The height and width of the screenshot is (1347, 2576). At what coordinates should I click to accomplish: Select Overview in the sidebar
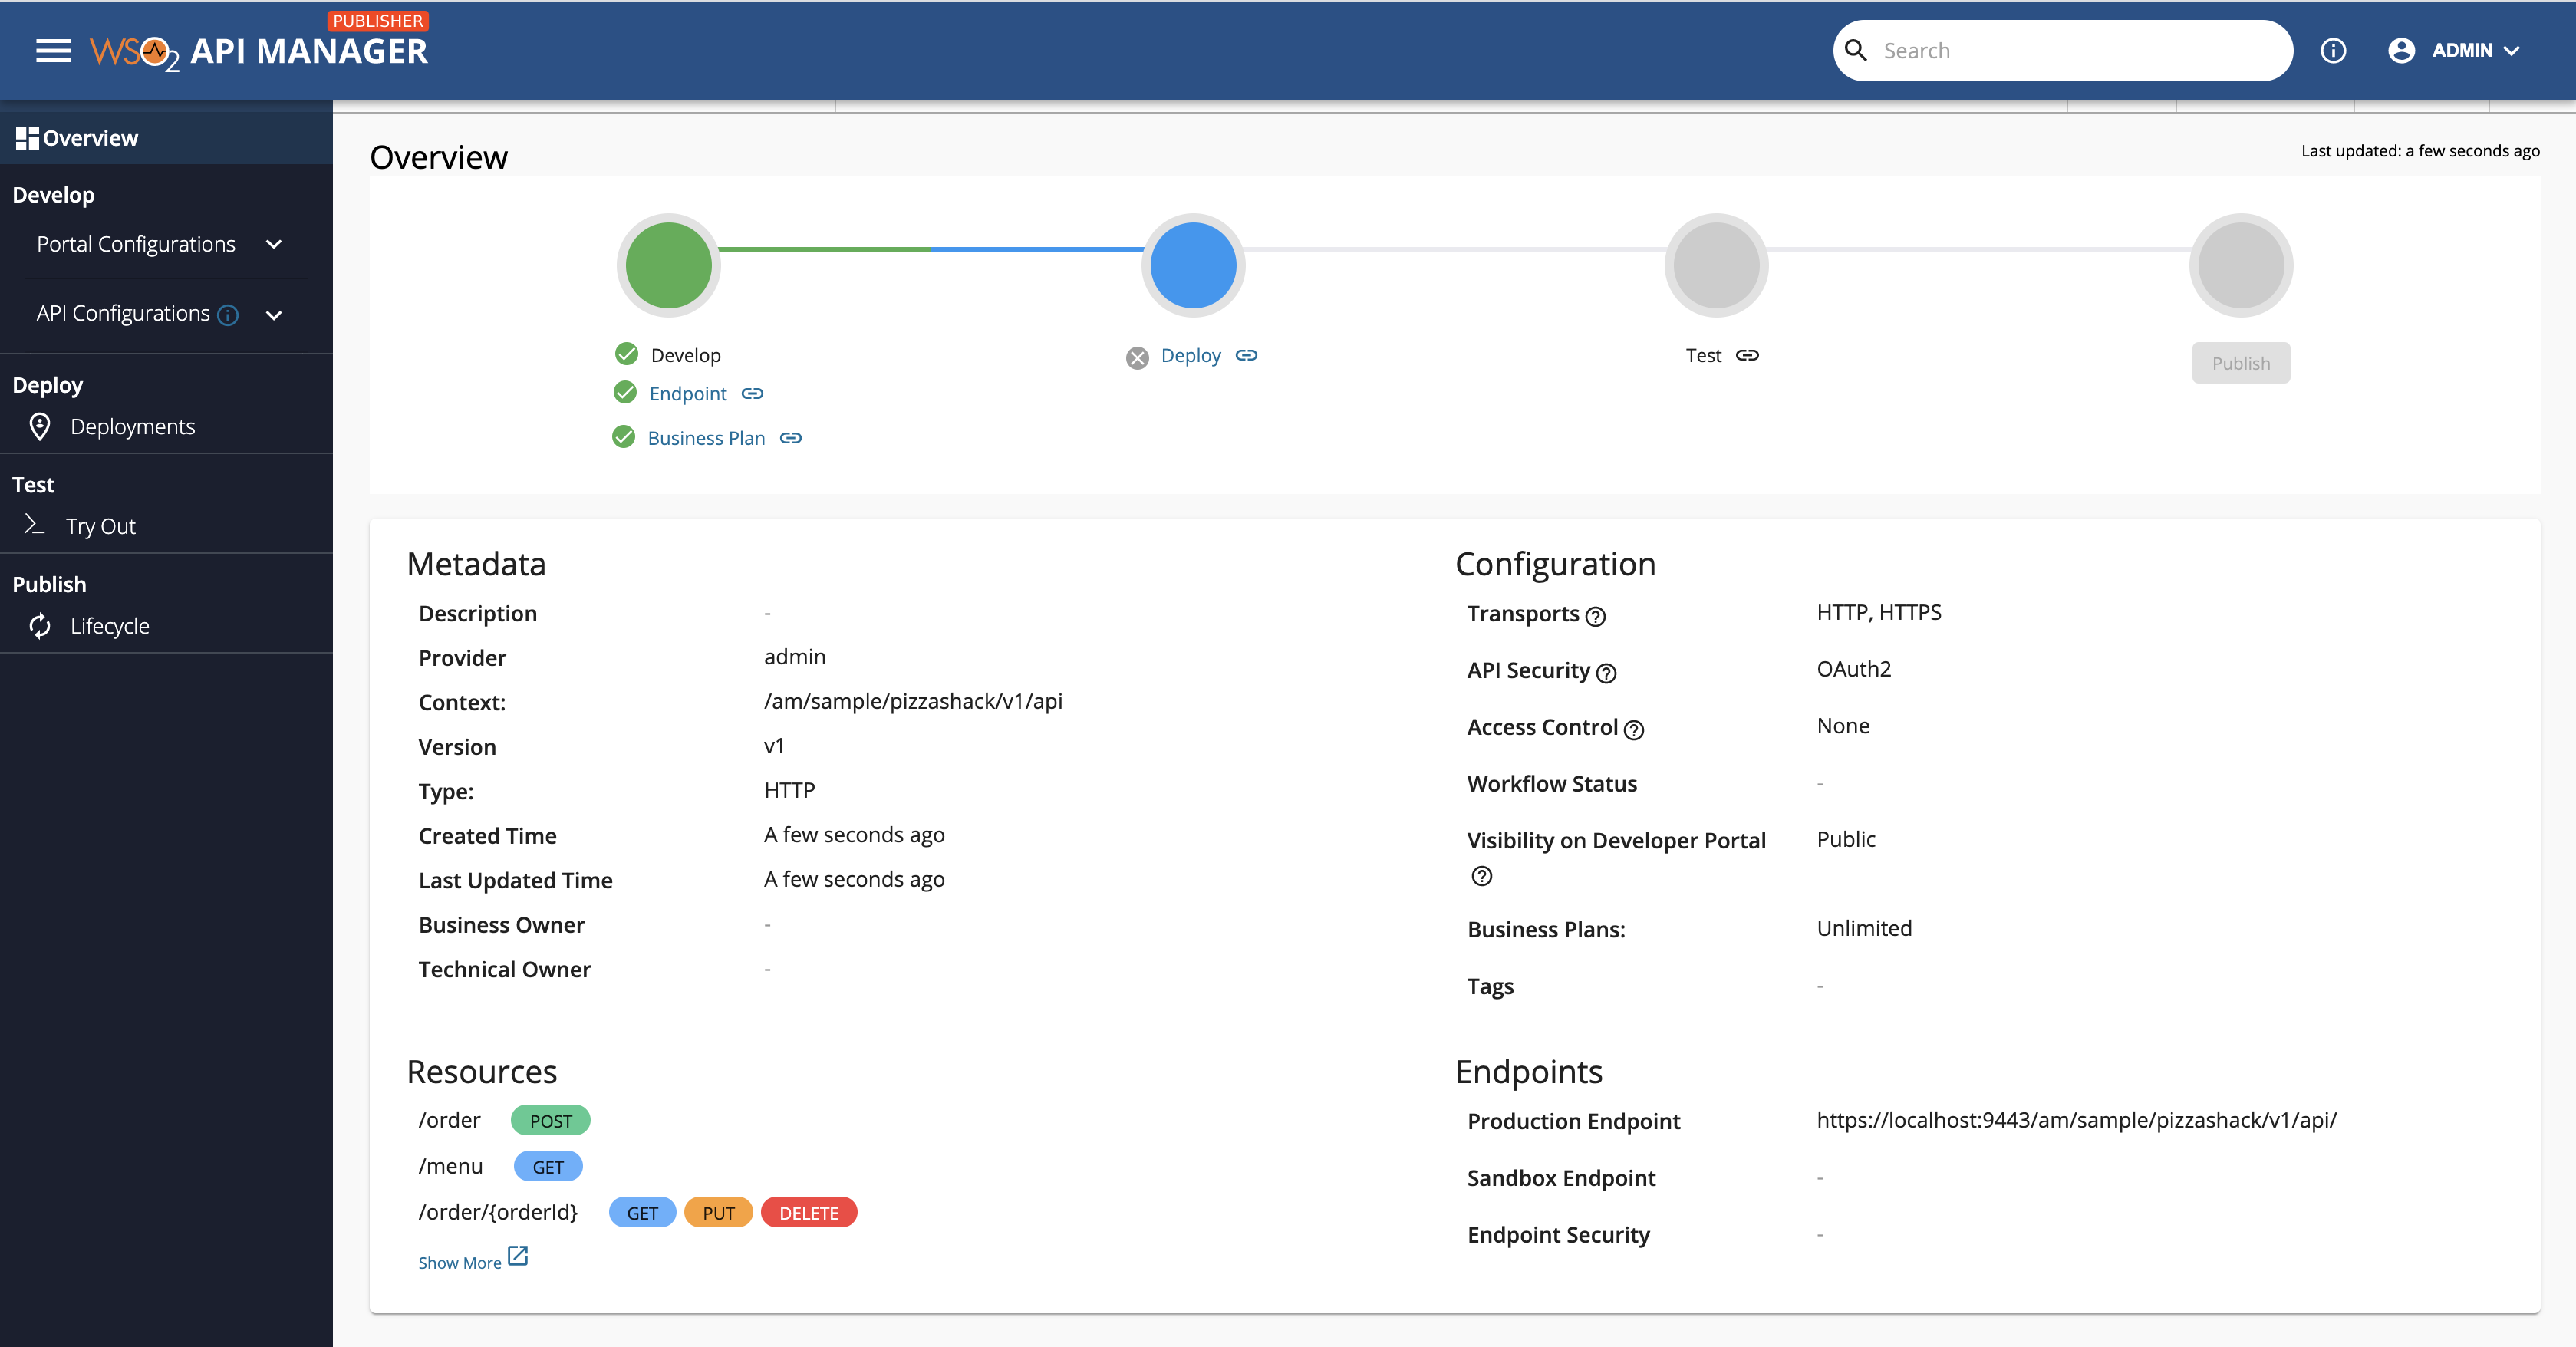coord(90,137)
